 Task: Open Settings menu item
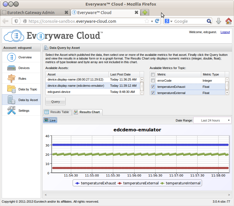tap(21, 111)
